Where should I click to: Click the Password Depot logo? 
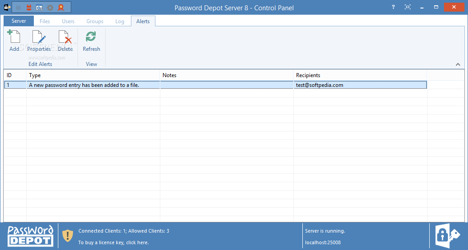[x=30, y=236]
